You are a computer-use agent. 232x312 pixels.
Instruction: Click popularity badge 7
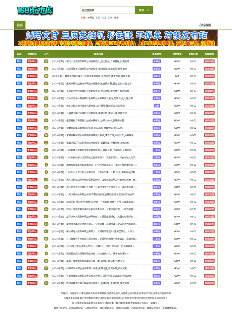click(x=46, y=246)
